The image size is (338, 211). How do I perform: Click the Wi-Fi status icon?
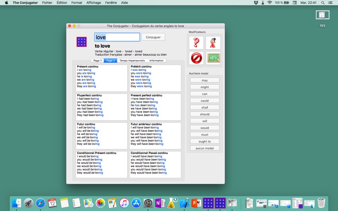(270, 3)
